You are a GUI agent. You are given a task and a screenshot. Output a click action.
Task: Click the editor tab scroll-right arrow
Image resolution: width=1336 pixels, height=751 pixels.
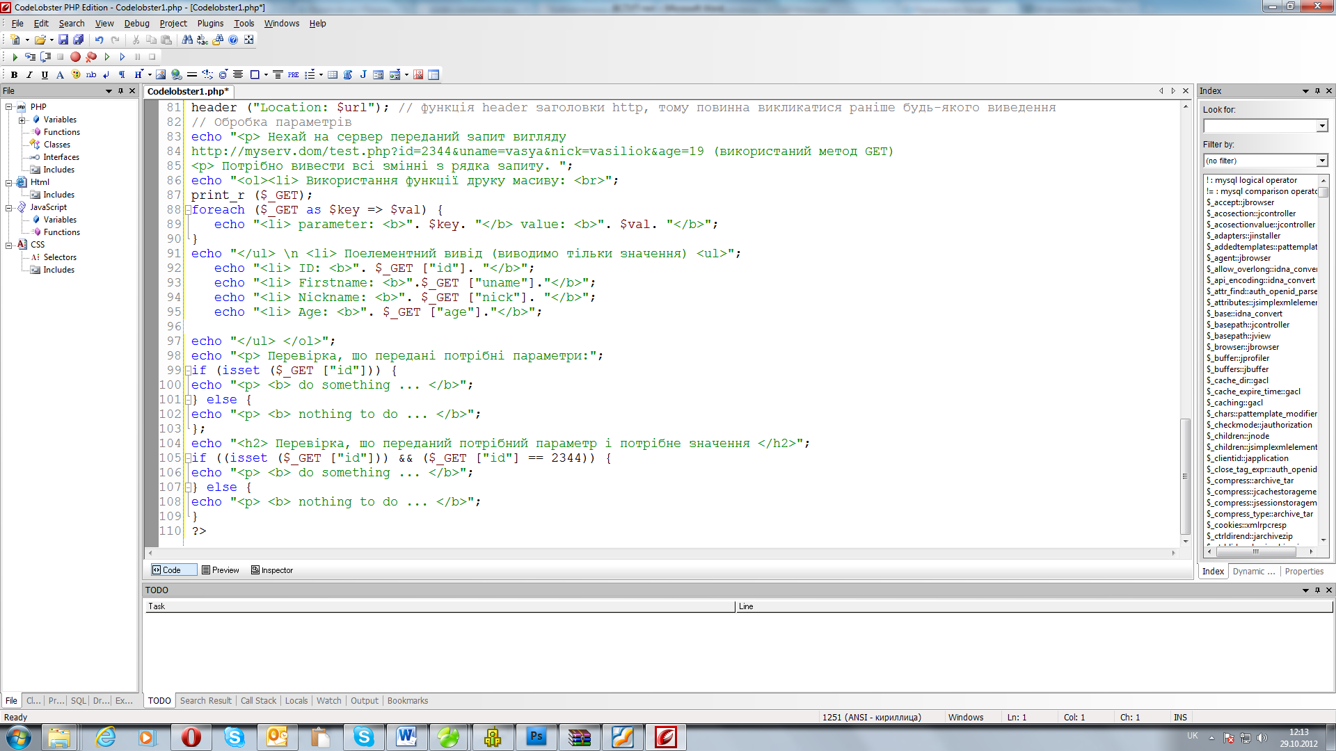1173,91
